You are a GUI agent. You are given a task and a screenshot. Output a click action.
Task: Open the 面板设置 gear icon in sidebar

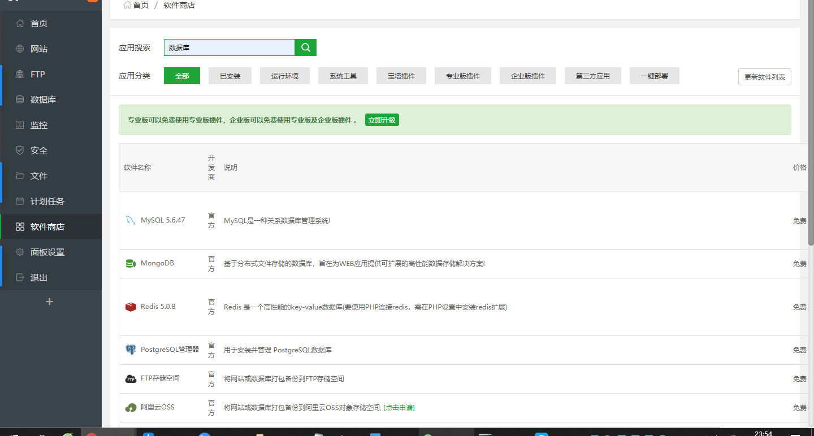click(x=20, y=252)
